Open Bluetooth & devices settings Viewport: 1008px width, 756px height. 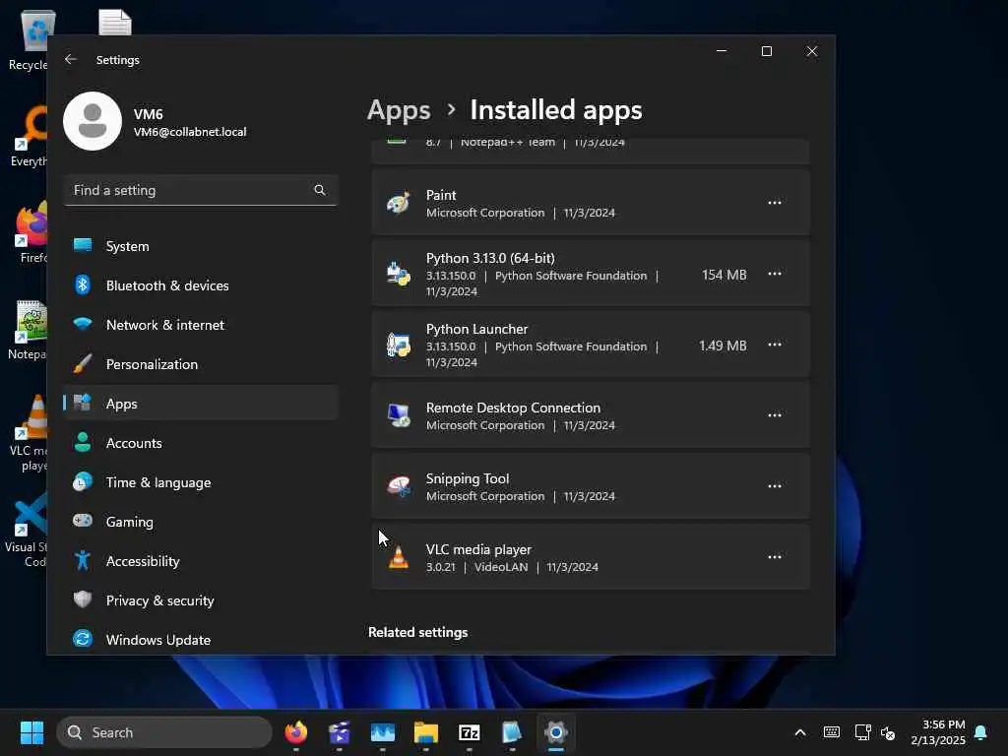pos(201,285)
